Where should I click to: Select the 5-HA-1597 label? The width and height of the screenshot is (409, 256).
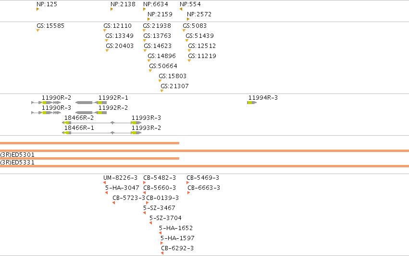177,238
